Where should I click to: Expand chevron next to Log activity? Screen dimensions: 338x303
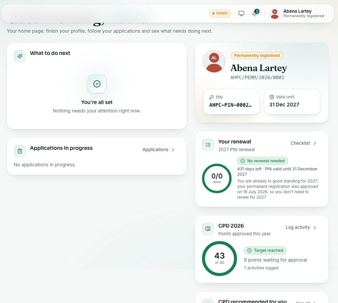(x=315, y=228)
